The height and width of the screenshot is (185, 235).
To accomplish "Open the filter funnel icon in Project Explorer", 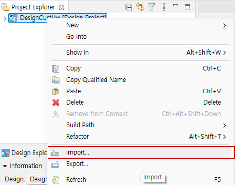I will pyautogui.click(x=152, y=7).
